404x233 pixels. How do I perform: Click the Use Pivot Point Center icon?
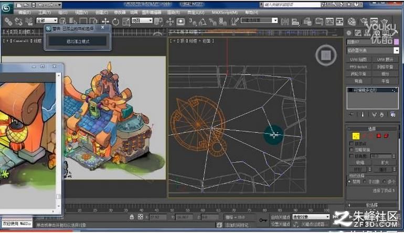coord(158,22)
